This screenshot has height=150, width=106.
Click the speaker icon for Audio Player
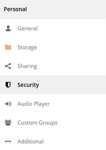click(x=8, y=104)
